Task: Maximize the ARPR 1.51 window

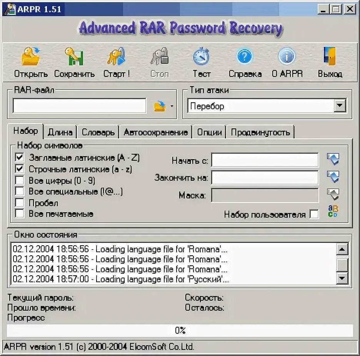Action: 336,9
